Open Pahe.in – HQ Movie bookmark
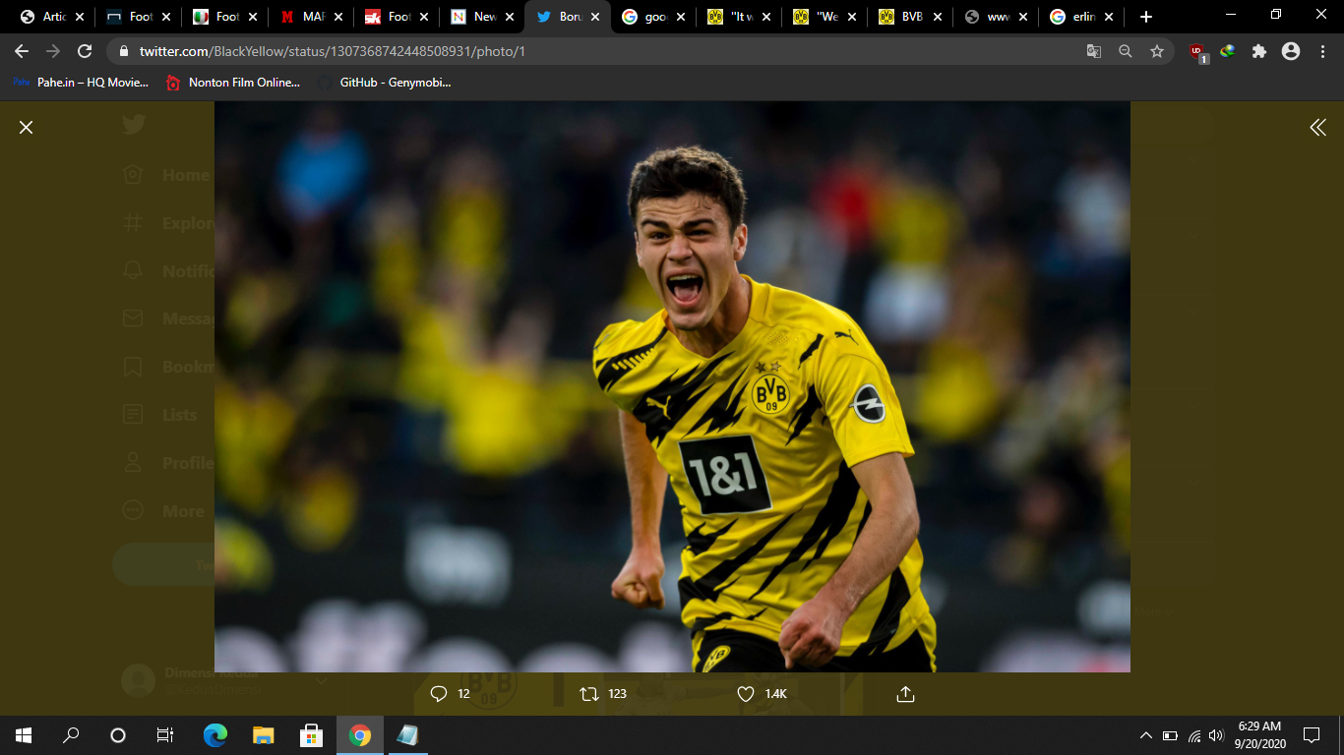 [81, 83]
